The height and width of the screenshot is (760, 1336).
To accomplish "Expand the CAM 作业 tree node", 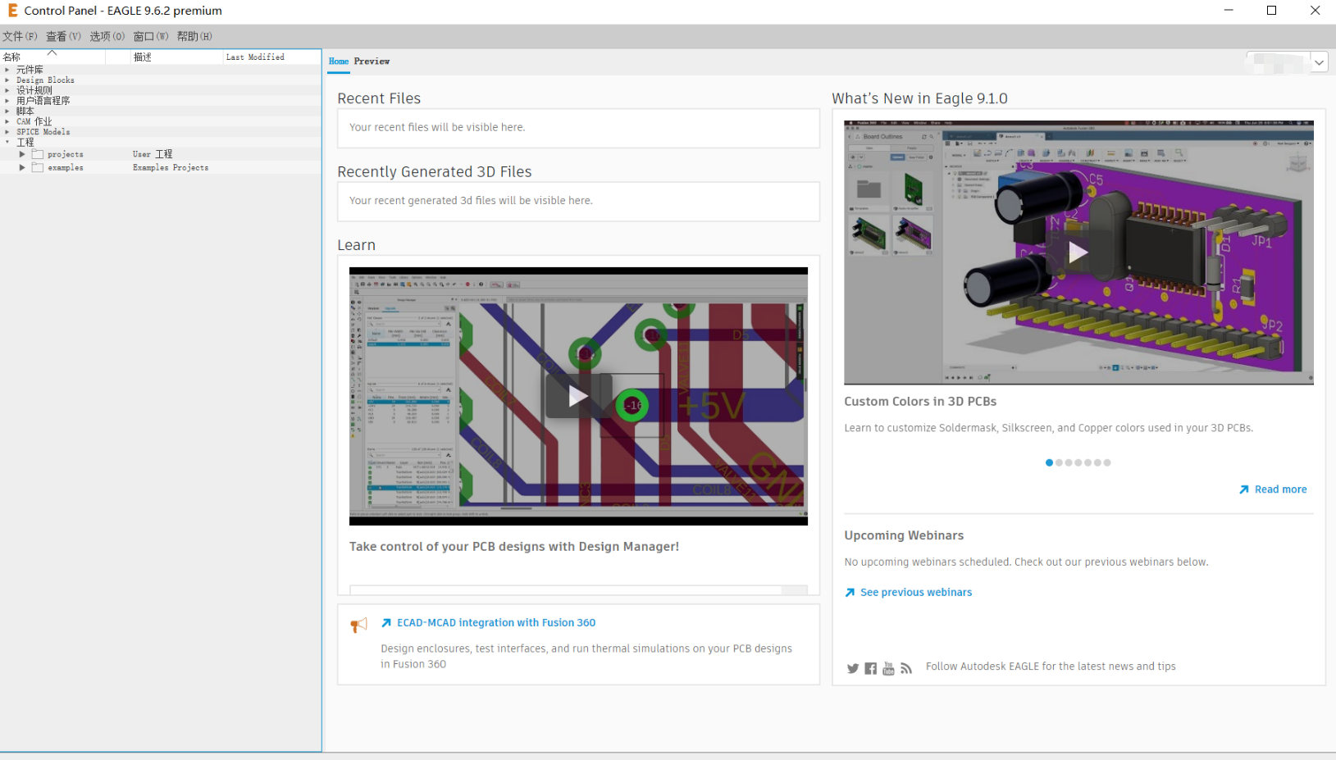I will point(7,121).
